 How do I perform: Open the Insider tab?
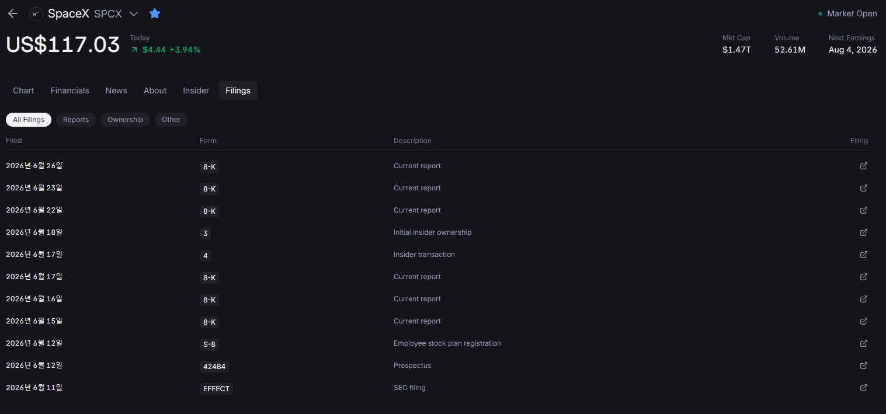(196, 91)
